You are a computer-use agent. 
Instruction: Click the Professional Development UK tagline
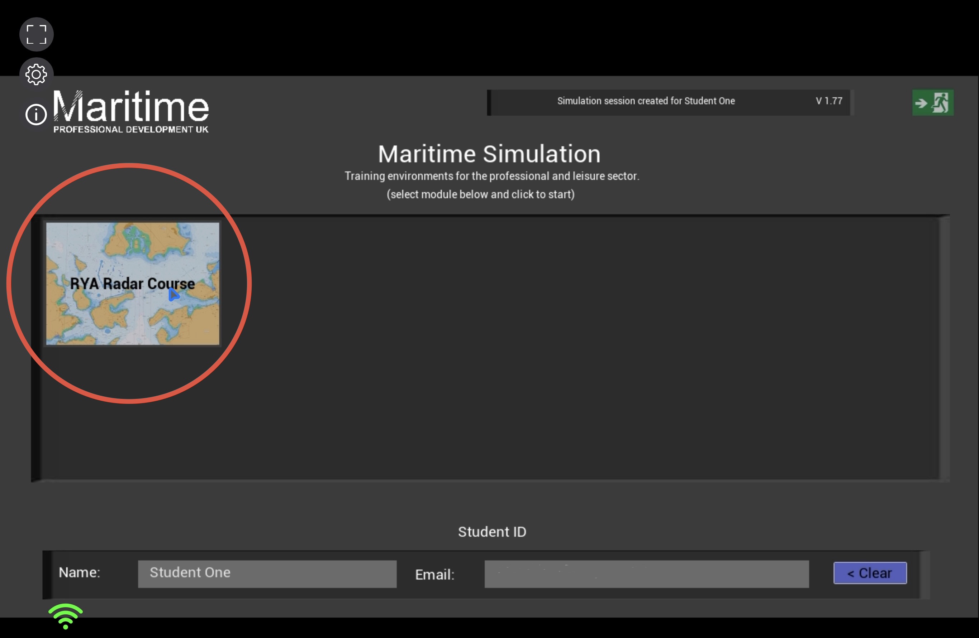131,129
